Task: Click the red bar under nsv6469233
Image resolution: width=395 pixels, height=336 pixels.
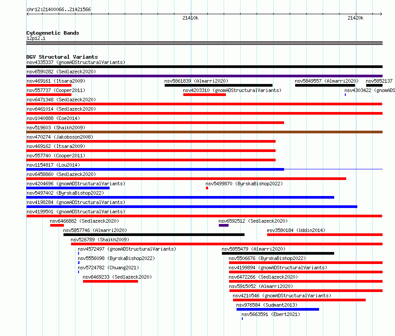Action: point(111,281)
